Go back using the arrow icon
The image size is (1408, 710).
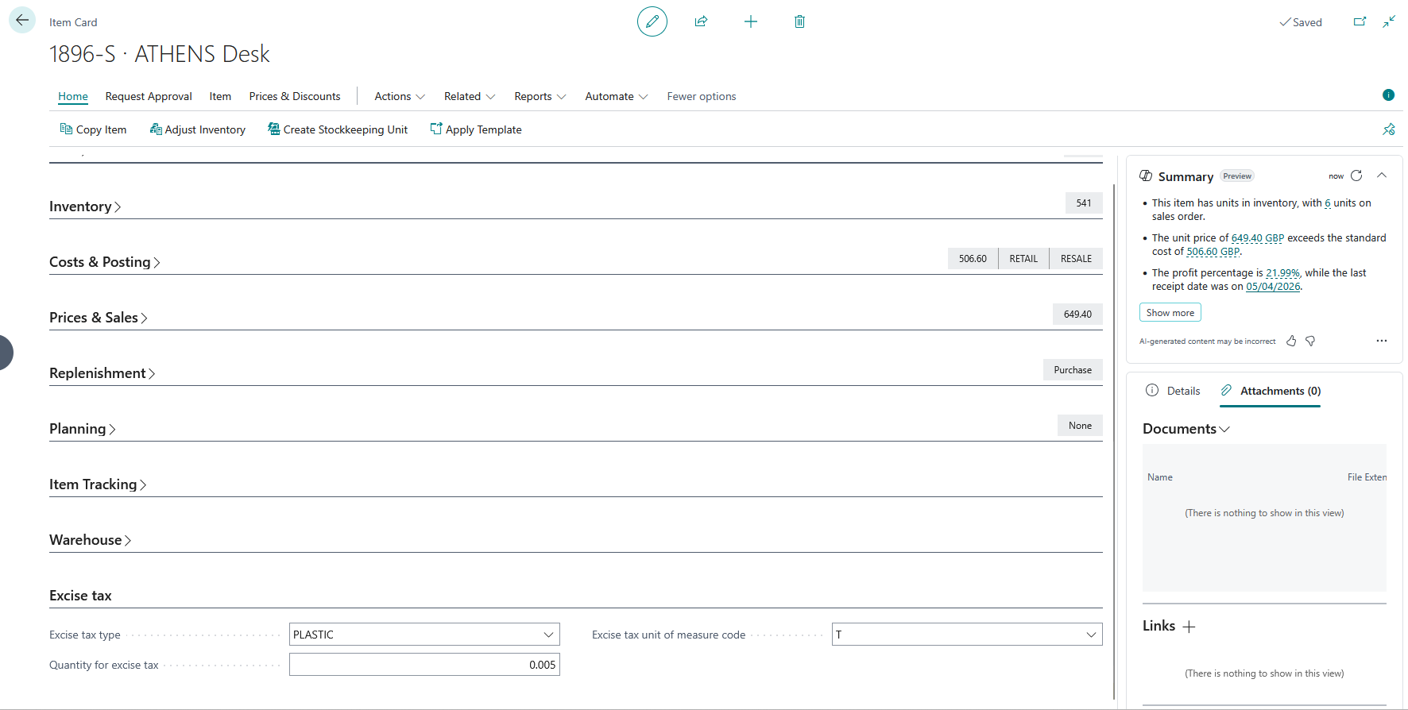[x=22, y=21]
